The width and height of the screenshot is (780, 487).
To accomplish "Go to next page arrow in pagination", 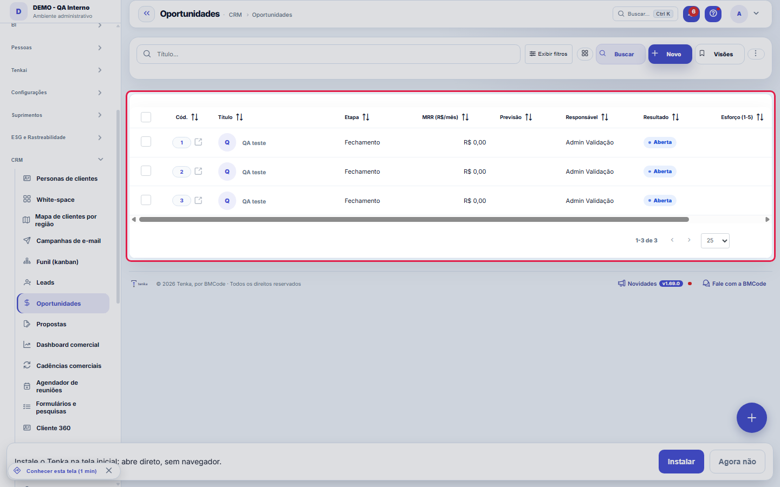I will click(x=689, y=240).
